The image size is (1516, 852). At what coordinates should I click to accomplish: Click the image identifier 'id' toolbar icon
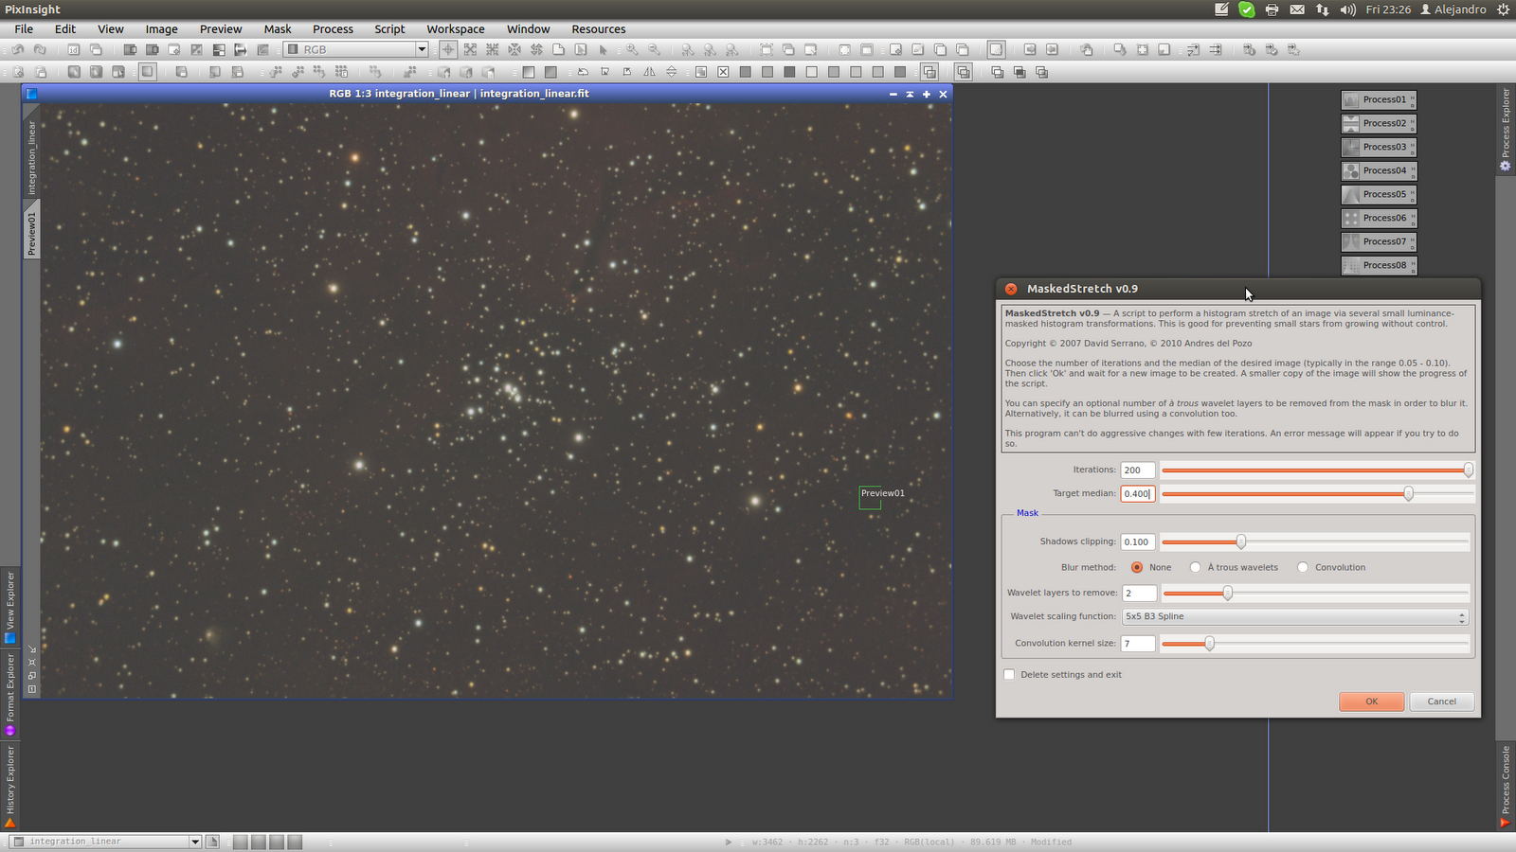[73, 49]
